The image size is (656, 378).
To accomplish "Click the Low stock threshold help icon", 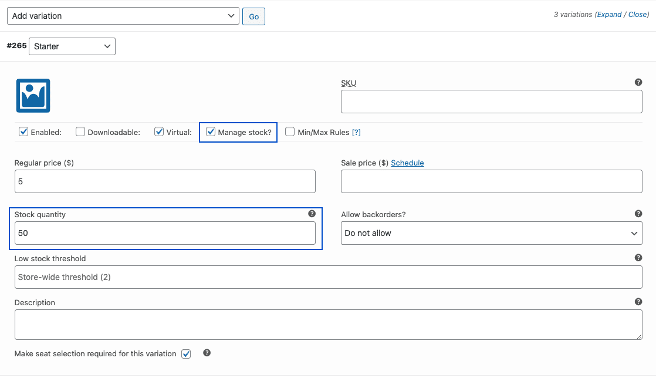I will pyautogui.click(x=638, y=257).
